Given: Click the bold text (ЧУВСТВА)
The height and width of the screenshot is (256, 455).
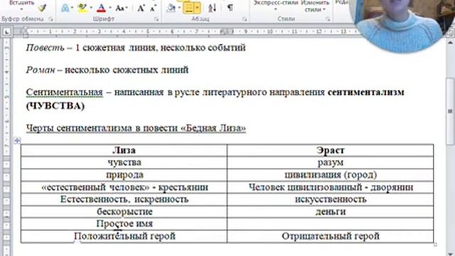Looking at the screenshot, I should click(55, 106).
